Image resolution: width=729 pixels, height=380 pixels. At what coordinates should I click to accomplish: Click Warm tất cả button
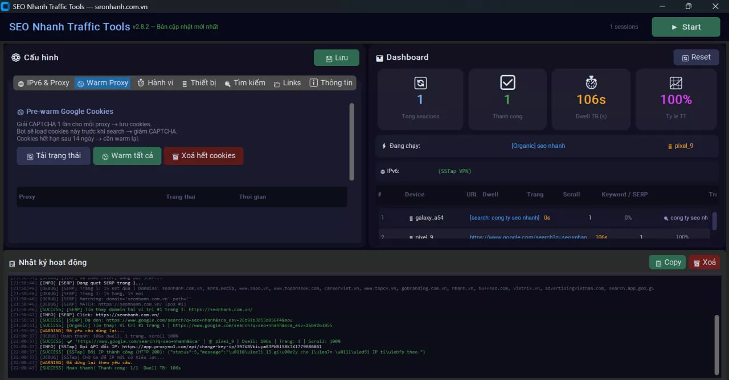(127, 156)
